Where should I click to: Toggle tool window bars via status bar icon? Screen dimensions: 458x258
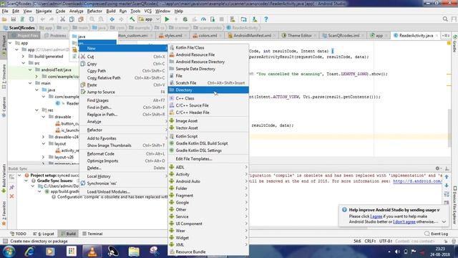(5, 241)
